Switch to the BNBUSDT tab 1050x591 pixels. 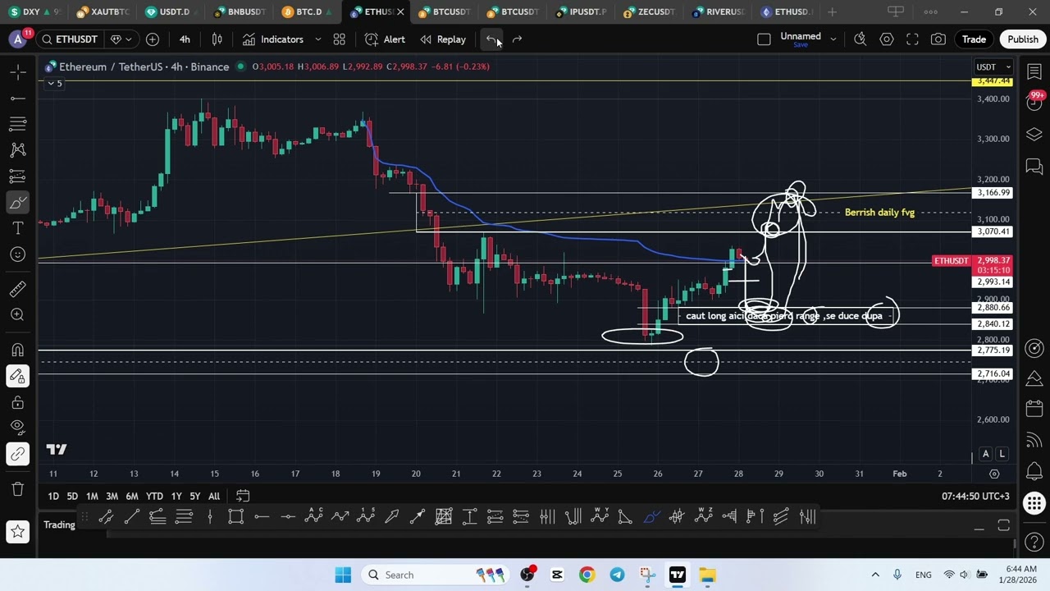coord(240,11)
